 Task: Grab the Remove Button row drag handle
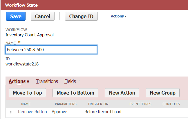(11, 113)
